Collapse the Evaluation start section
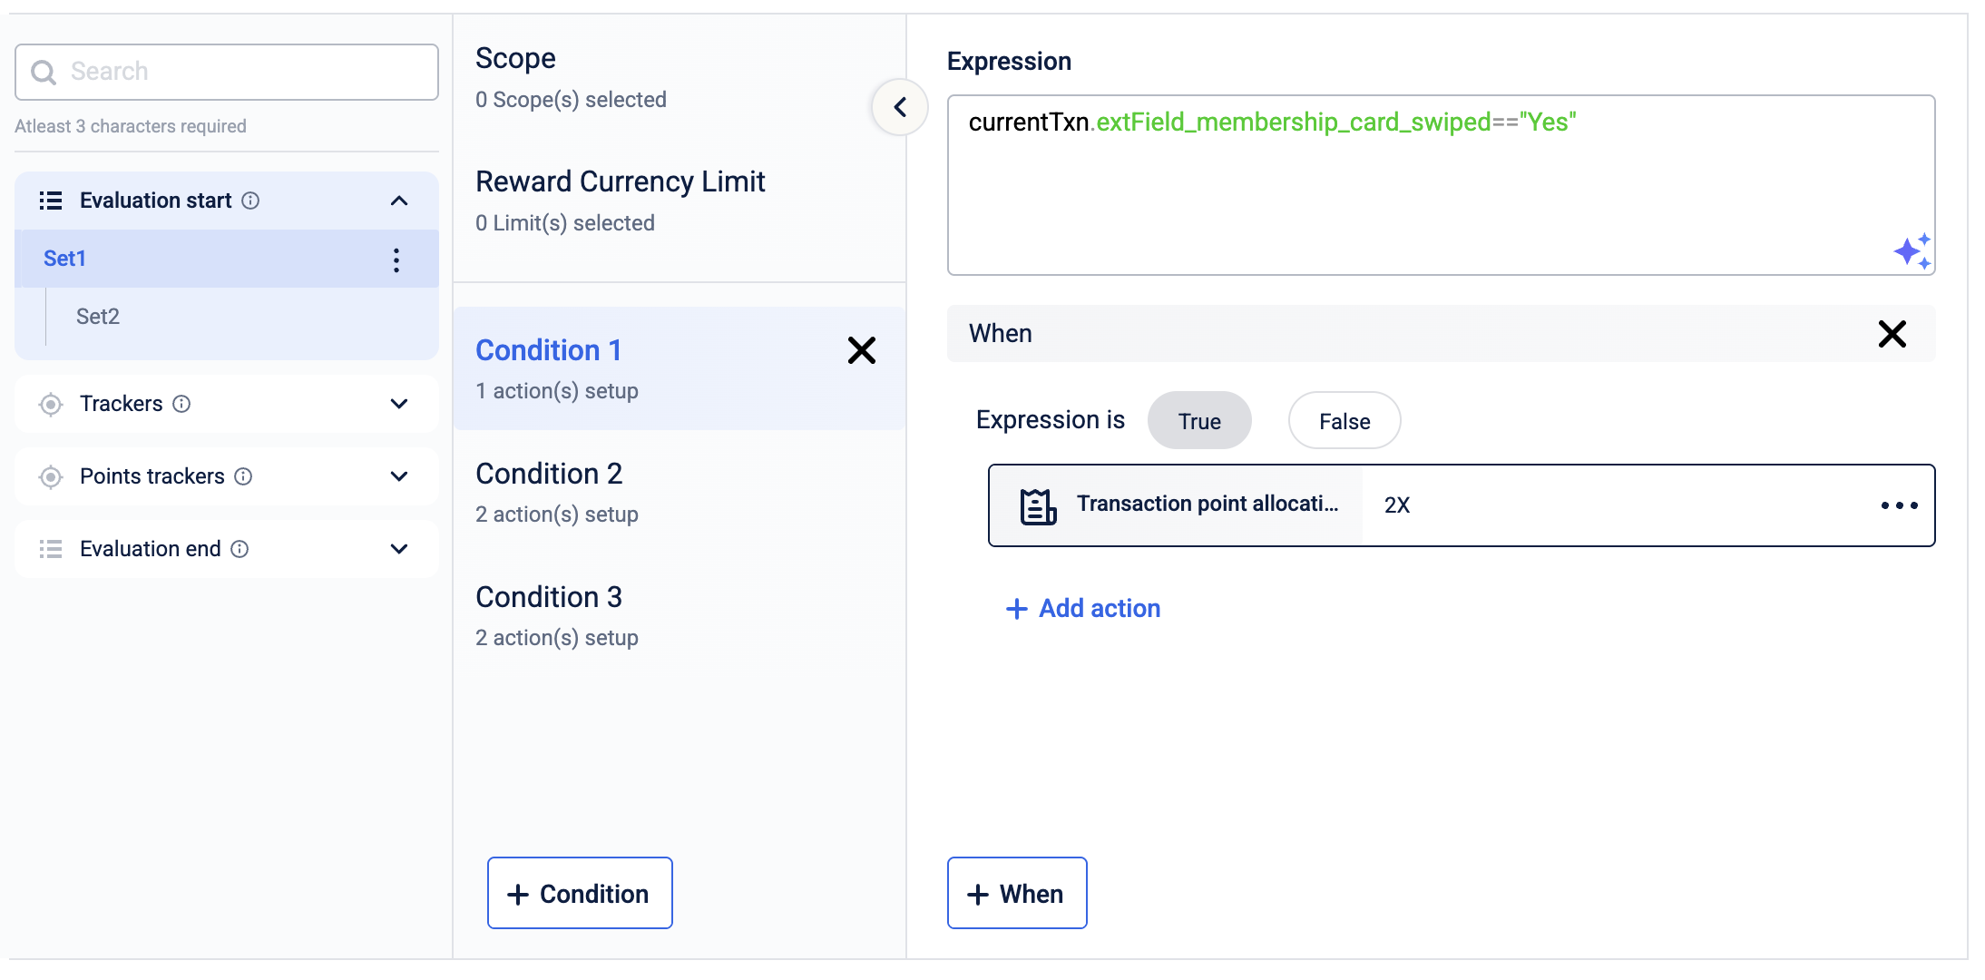The width and height of the screenshot is (1985, 980). point(399,201)
